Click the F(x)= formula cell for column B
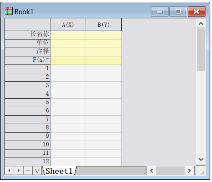Image resolution: width=212 pixels, height=182 pixels. [104, 60]
